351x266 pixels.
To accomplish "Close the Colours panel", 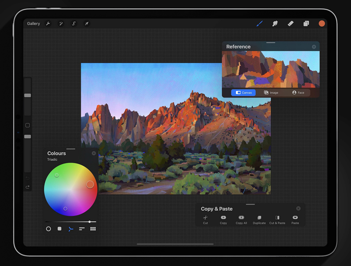I will [94, 153].
